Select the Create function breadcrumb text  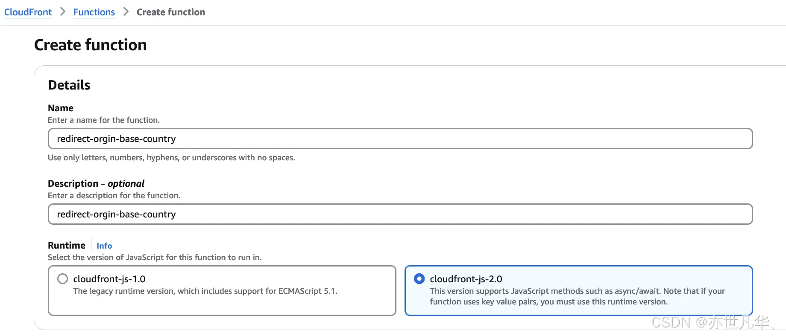(x=171, y=12)
